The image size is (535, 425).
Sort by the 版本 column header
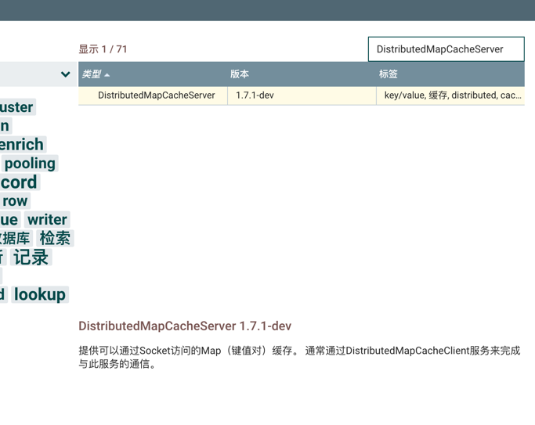(x=240, y=74)
